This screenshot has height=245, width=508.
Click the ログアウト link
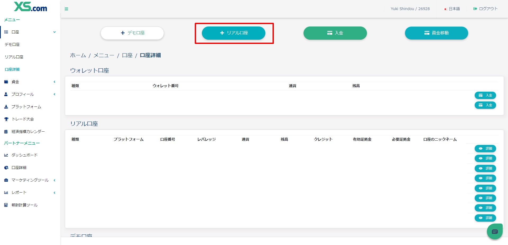pos(486,9)
